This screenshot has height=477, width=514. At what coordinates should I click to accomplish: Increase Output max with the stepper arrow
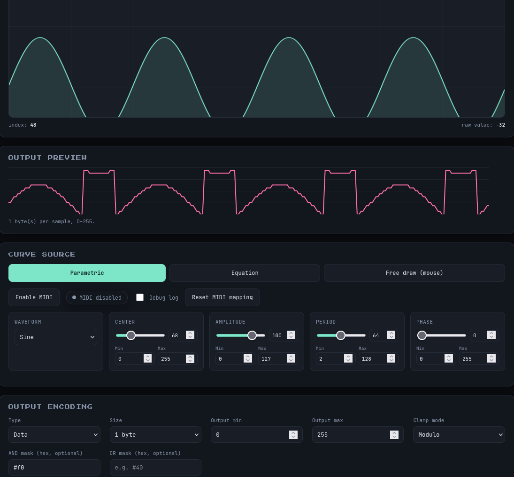394,432
